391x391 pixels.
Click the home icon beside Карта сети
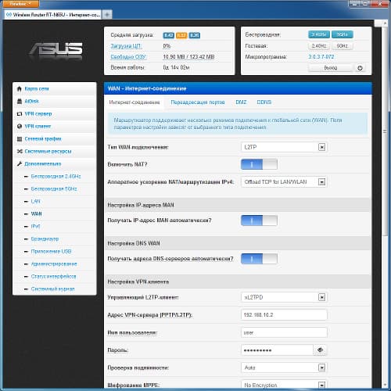(19, 89)
